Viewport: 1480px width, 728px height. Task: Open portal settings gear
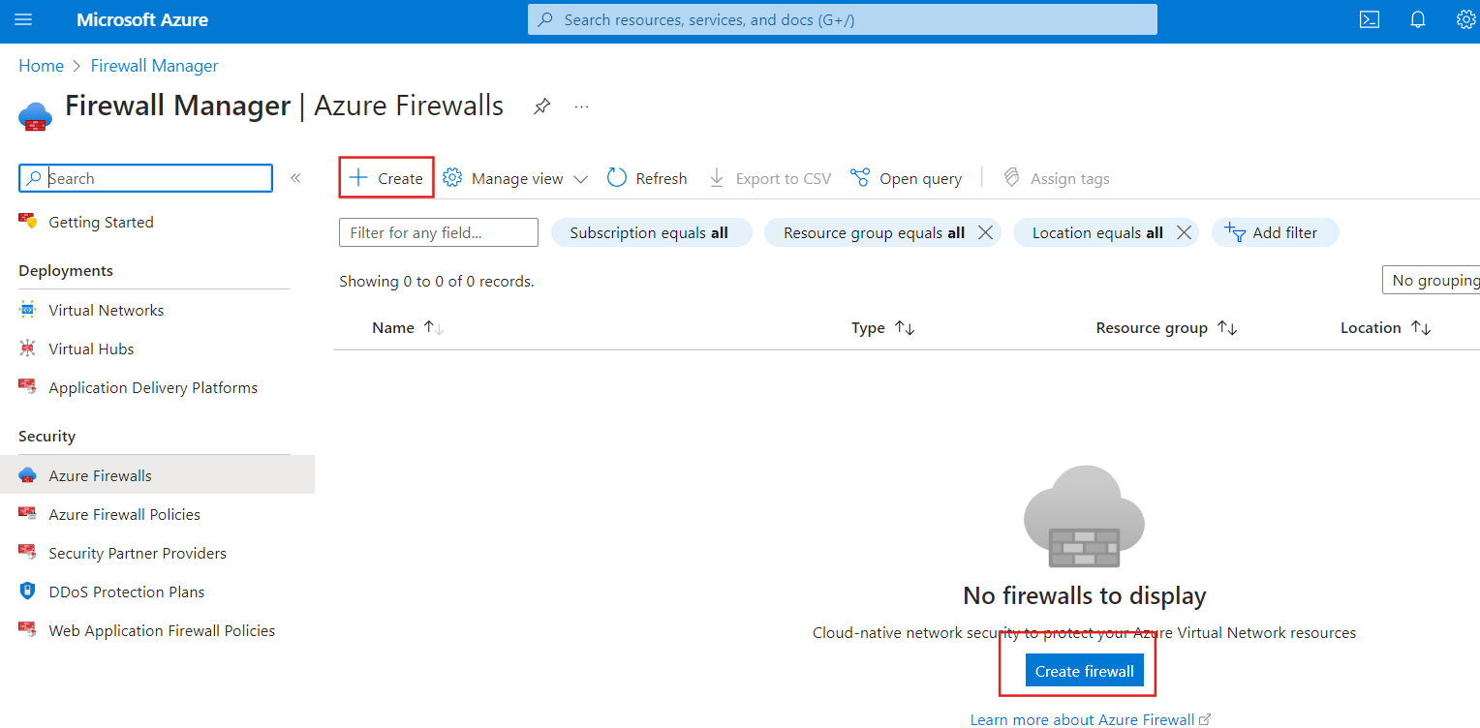pyautogui.click(x=1466, y=20)
